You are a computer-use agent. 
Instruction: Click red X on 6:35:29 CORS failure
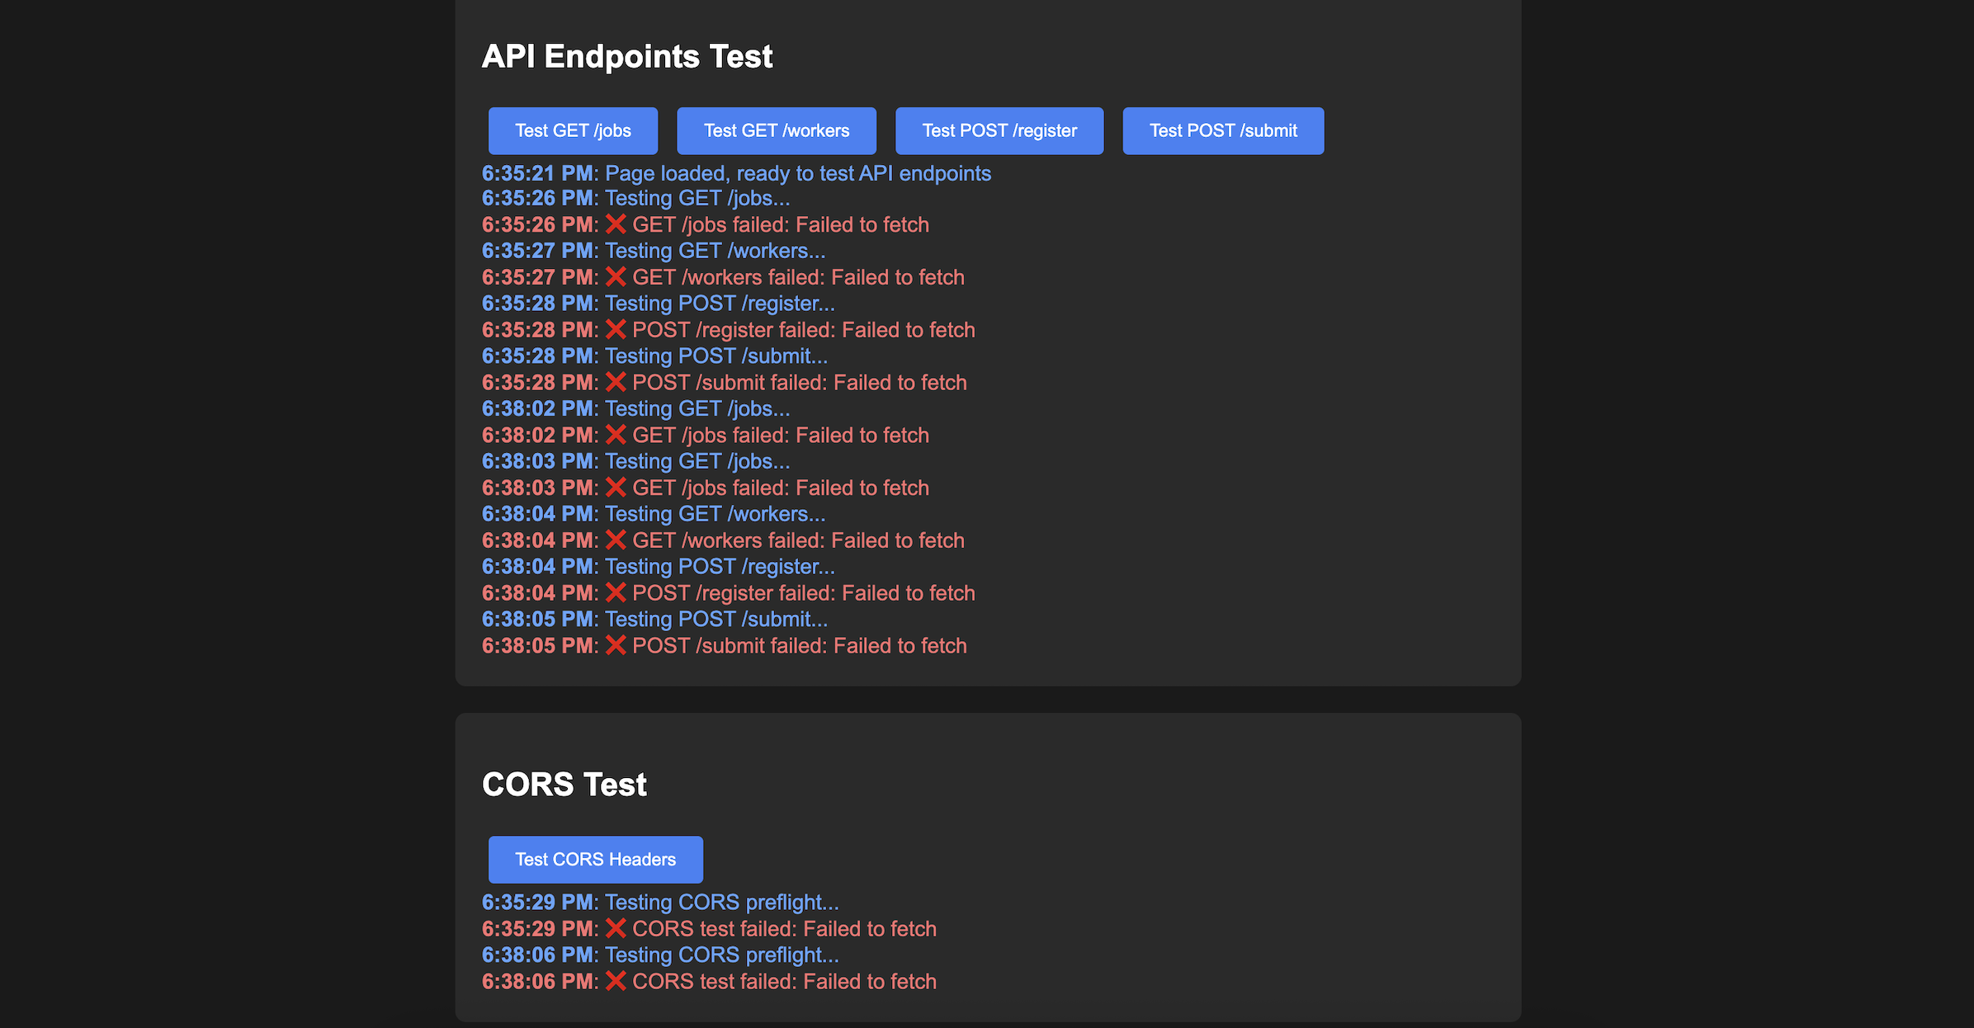[x=616, y=928]
